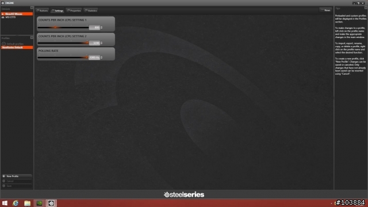Image resolution: width=368 pixels, height=207 pixels.
Task: Open the NVIDIA app in the taskbar
Action: 39,203
